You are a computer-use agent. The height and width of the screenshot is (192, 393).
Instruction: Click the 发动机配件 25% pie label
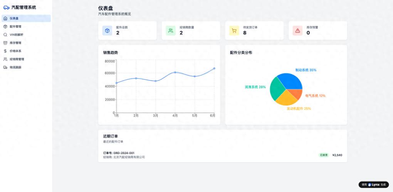click(299, 109)
